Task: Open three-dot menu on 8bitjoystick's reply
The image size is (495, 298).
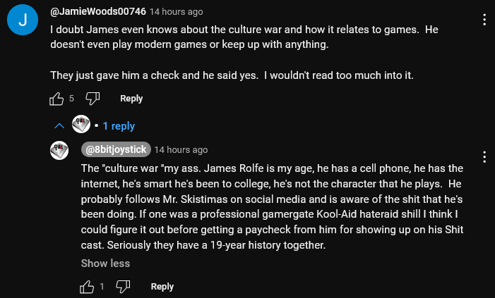Action: pos(484,156)
